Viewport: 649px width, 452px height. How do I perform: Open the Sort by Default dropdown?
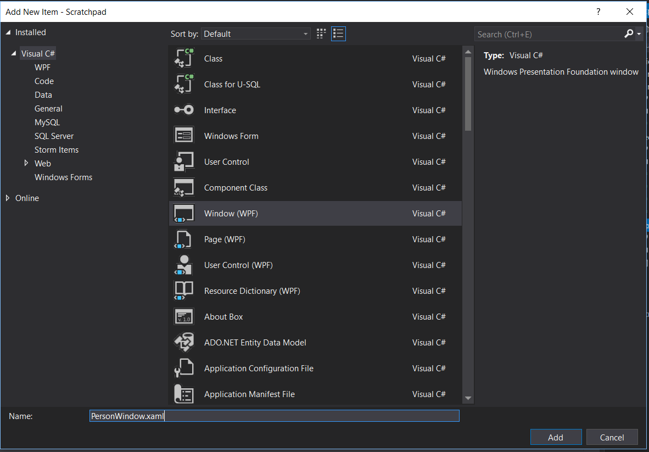pos(256,34)
